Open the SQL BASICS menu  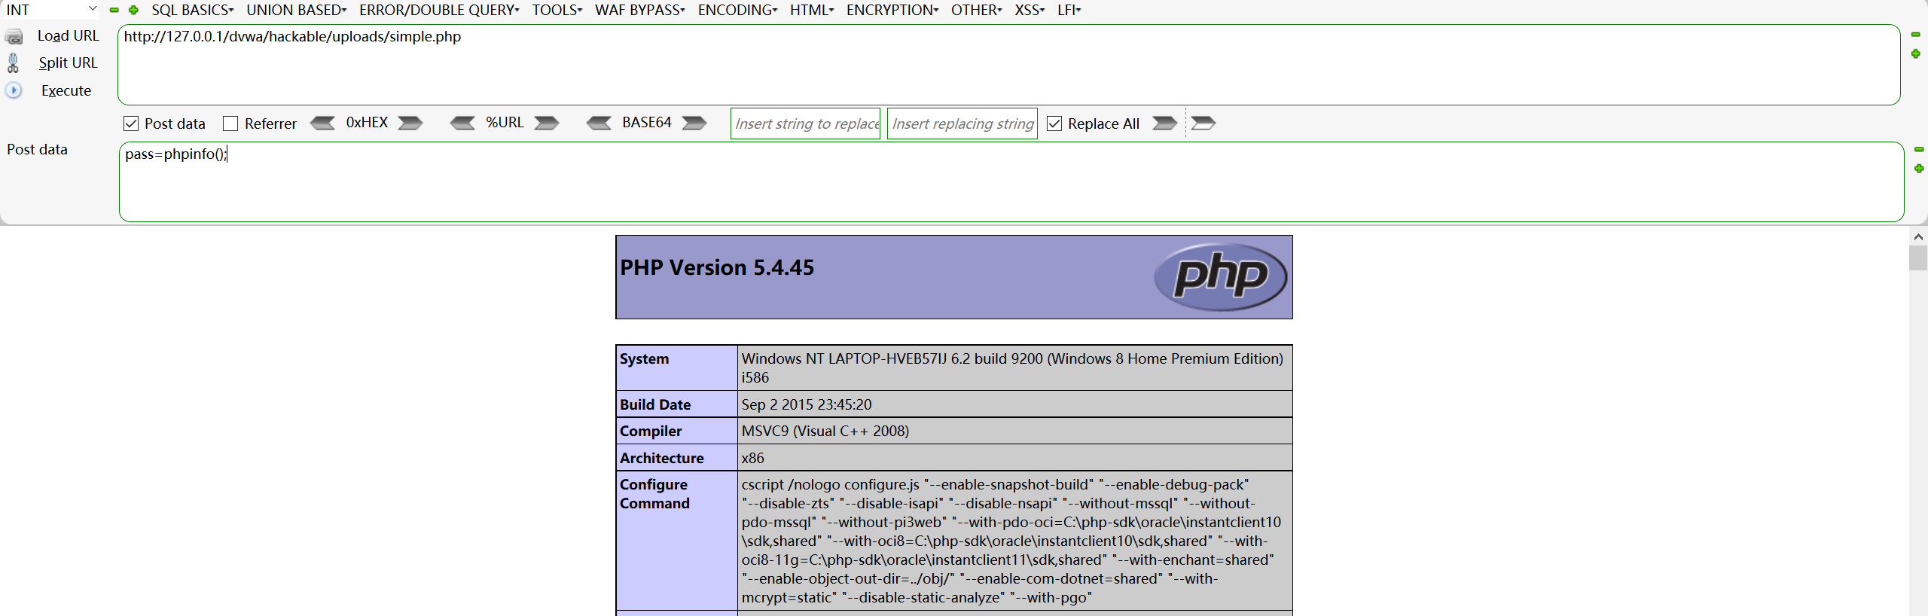coord(192,10)
